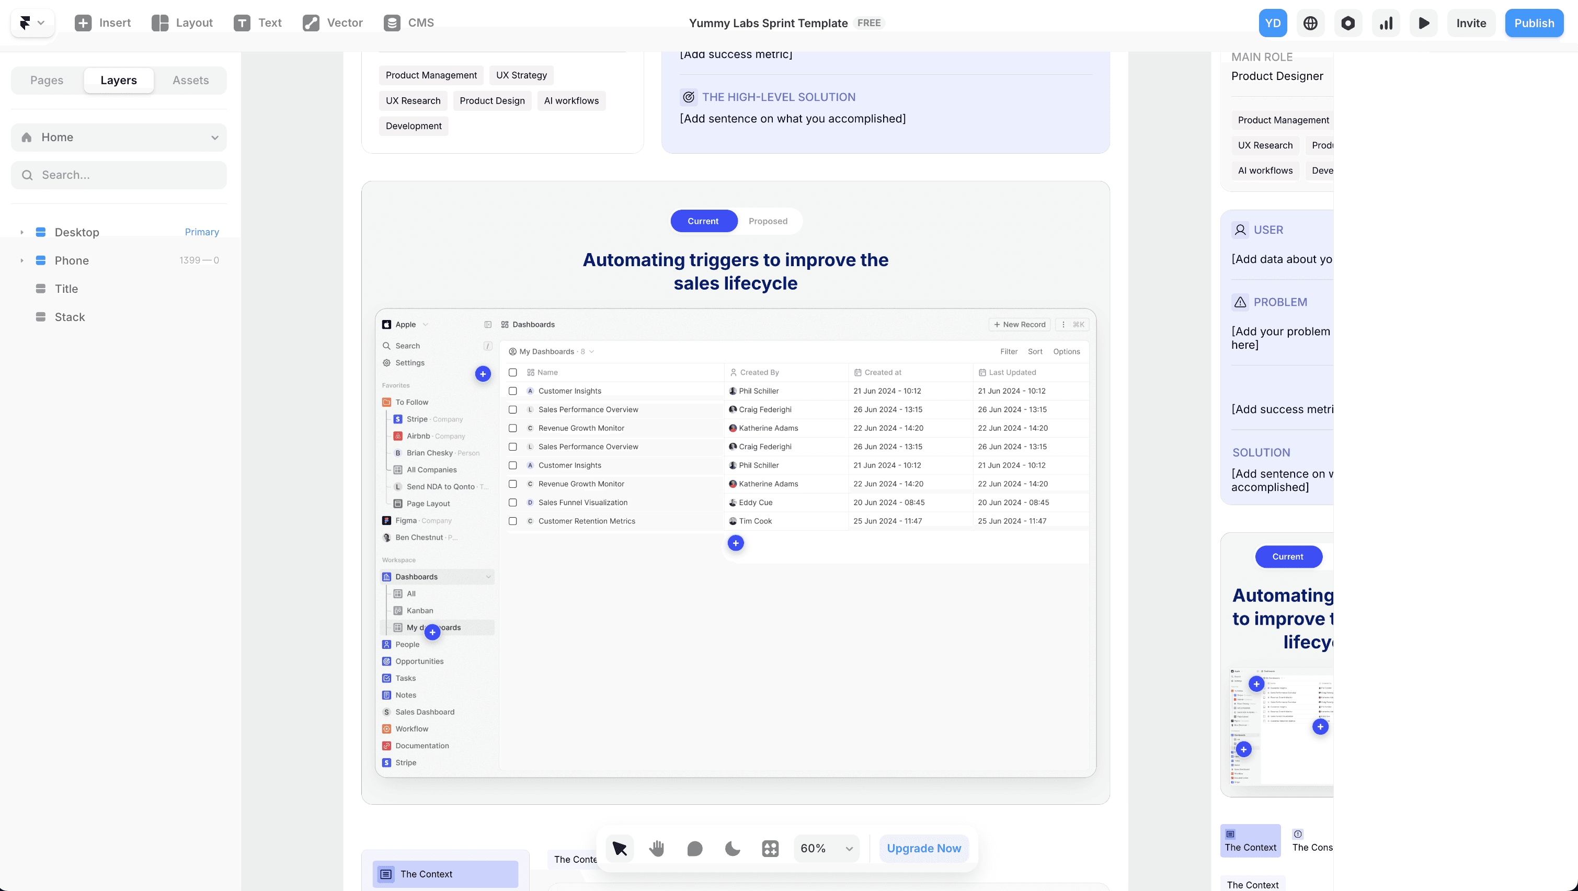
Task: Open the four-square component tool in the bottom toolbar
Action: [x=770, y=848]
